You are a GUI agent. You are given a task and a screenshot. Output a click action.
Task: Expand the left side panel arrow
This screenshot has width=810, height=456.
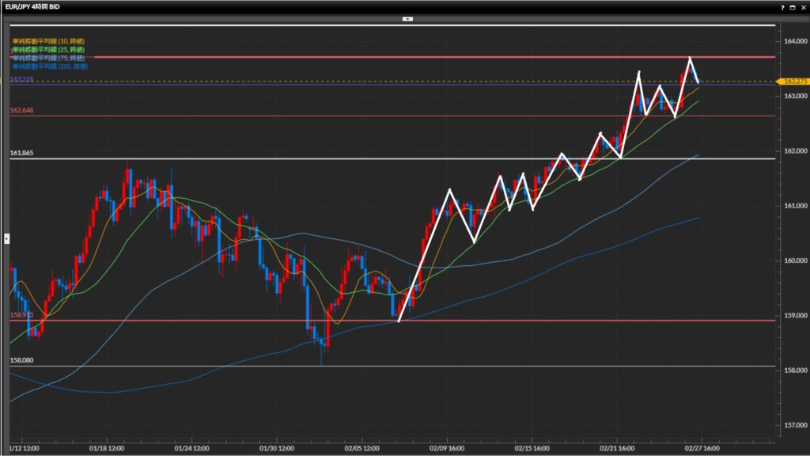(6, 237)
